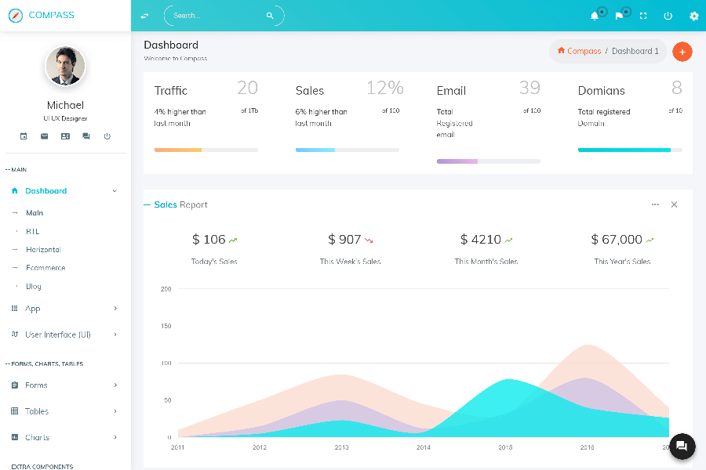Open mail icon under Michael's profile
The width and height of the screenshot is (706, 470).
[x=45, y=136]
